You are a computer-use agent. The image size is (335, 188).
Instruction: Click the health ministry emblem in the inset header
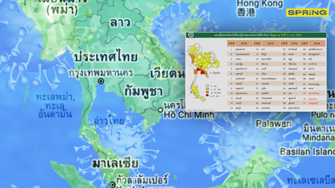(x=191, y=35)
